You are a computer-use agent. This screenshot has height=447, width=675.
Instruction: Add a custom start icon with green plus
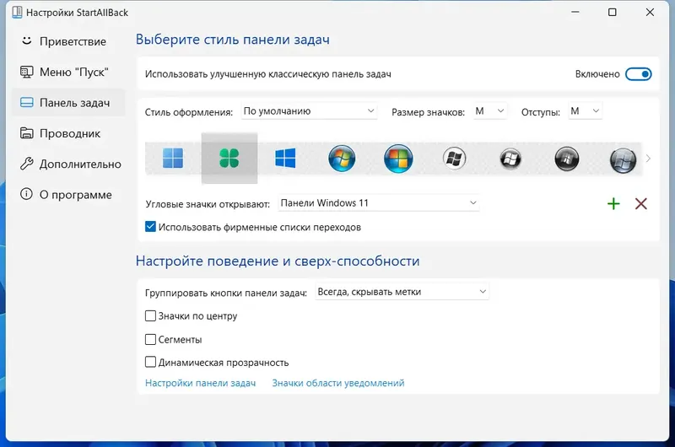pos(613,203)
